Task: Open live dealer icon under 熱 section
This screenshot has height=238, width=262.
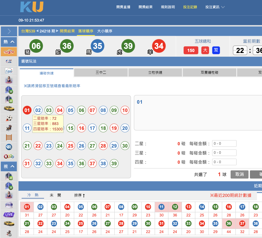Action: coord(9,80)
